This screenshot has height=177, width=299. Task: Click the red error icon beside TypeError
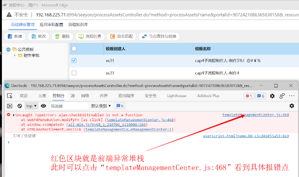pyautogui.click(x=9, y=115)
